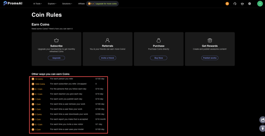Open the tutorials graduation cap icon

coord(242,4)
